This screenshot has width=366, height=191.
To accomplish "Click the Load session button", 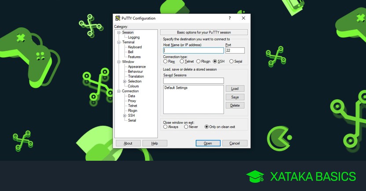I will [x=235, y=89].
